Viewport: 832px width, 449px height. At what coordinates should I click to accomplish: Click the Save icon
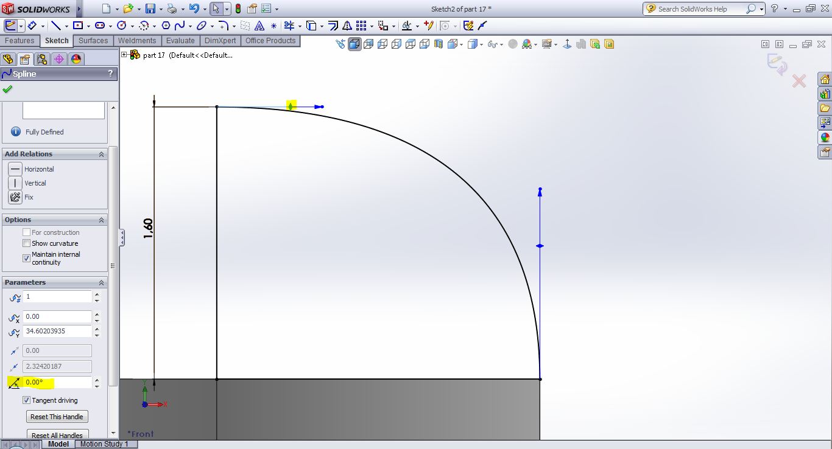[x=150, y=9]
